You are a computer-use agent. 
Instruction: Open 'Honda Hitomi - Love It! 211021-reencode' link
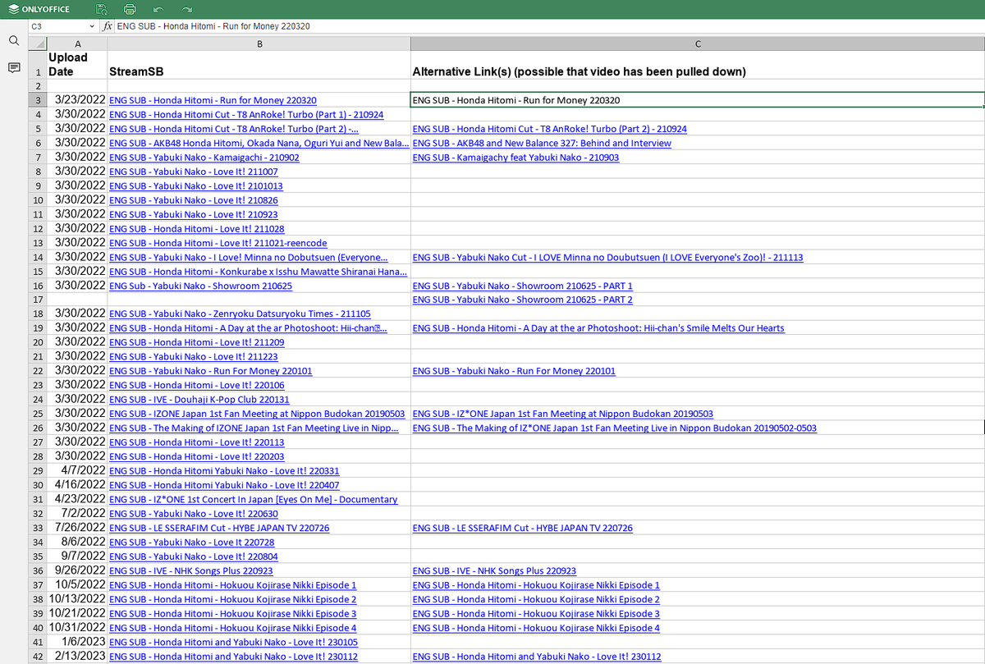click(x=218, y=243)
